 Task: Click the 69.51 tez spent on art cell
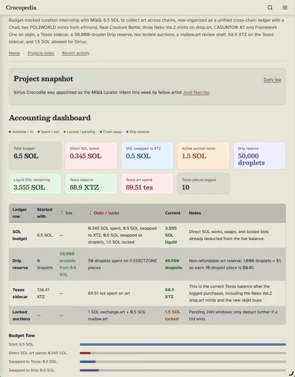[109, 293]
